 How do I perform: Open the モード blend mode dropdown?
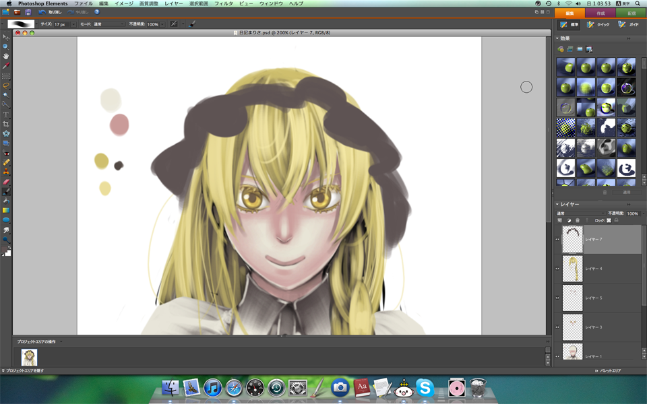pyautogui.click(x=108, y=24)
